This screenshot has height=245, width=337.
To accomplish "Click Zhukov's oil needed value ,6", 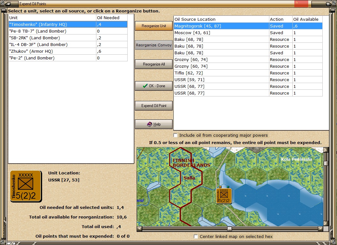I will 112,51.
